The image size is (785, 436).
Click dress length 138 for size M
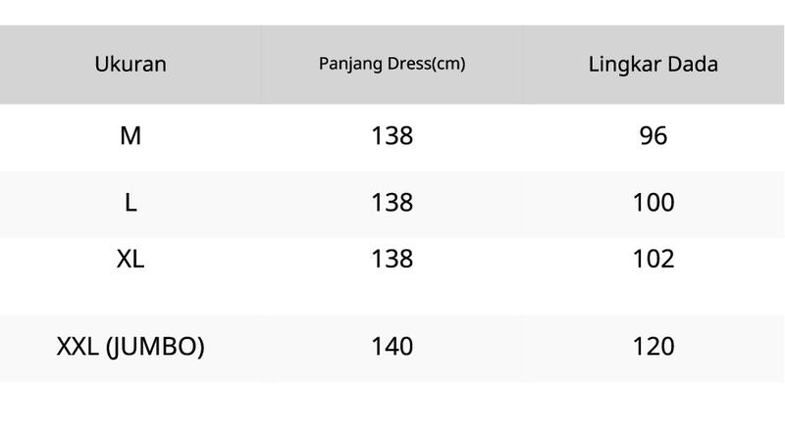pyautogui.click(x=392, y=136)
